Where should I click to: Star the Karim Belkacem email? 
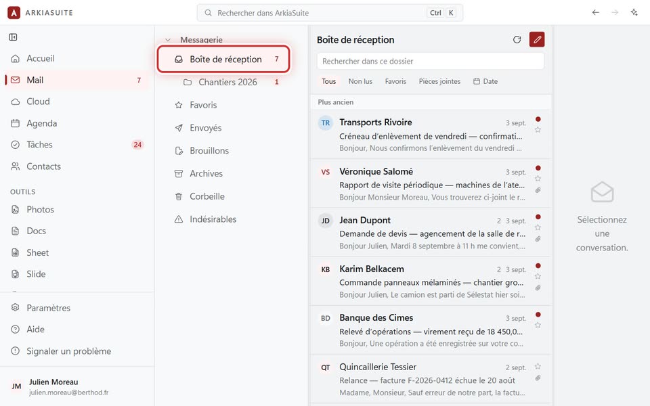coord(538,276)
